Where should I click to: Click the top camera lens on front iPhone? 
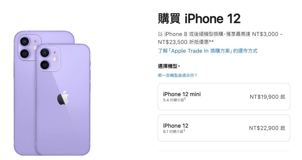tap(45, 52)
